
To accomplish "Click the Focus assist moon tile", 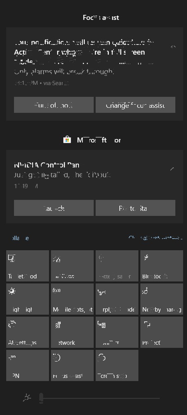I will pos(72,365).
